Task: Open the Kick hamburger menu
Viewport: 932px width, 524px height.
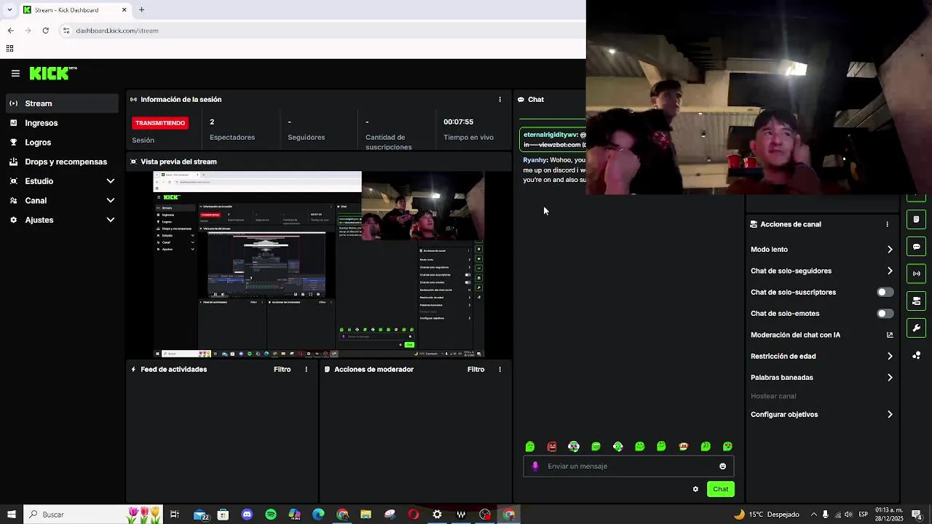Action: click(x=15, y=74)
